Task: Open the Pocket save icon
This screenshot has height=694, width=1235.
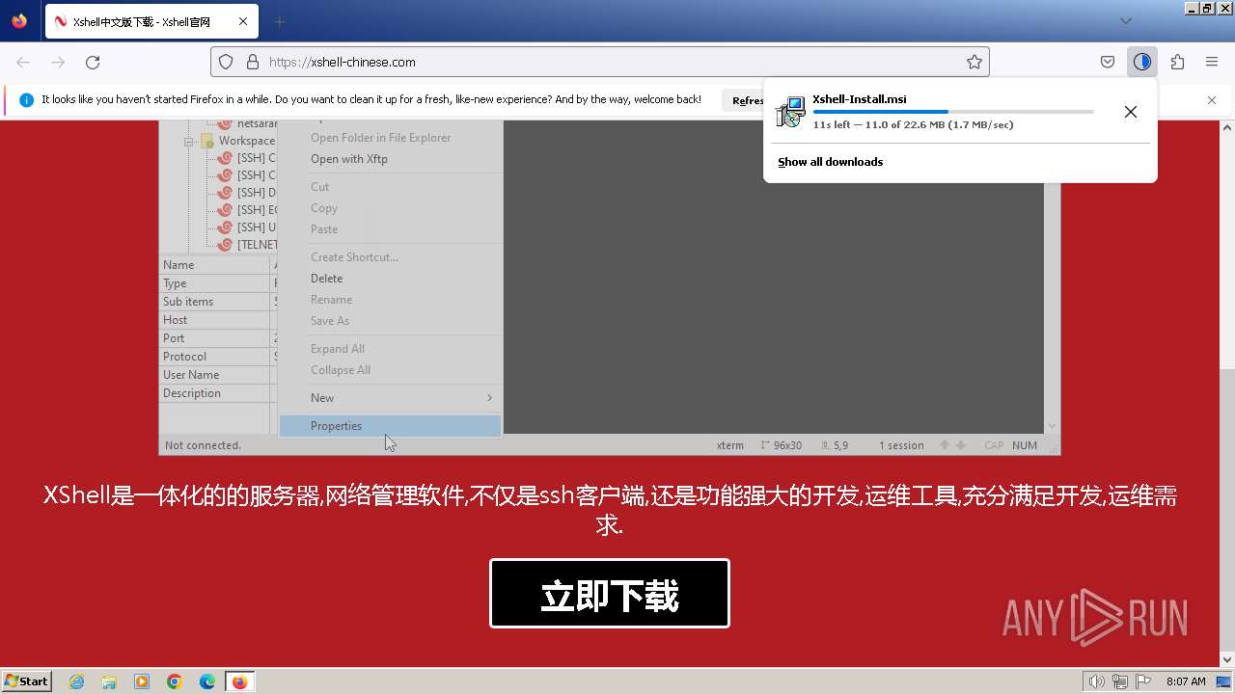Action: coord(1108,62)
